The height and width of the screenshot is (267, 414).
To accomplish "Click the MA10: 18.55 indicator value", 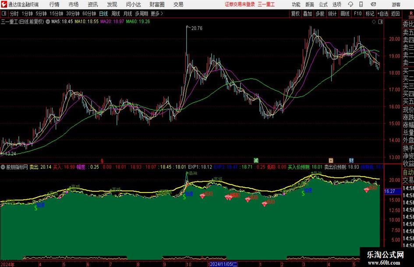I will 86,21.
